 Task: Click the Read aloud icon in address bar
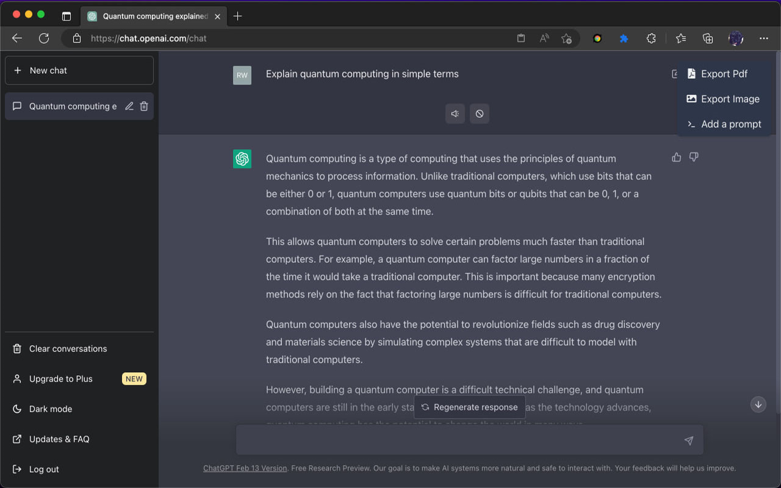click(544, 38)
